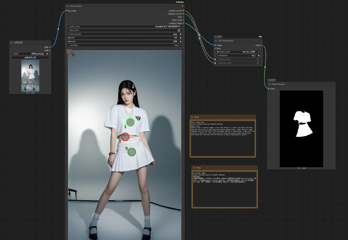Collapse the Points Editor node via title dot
Screen dimensions: 348x240
coord(67,6)
